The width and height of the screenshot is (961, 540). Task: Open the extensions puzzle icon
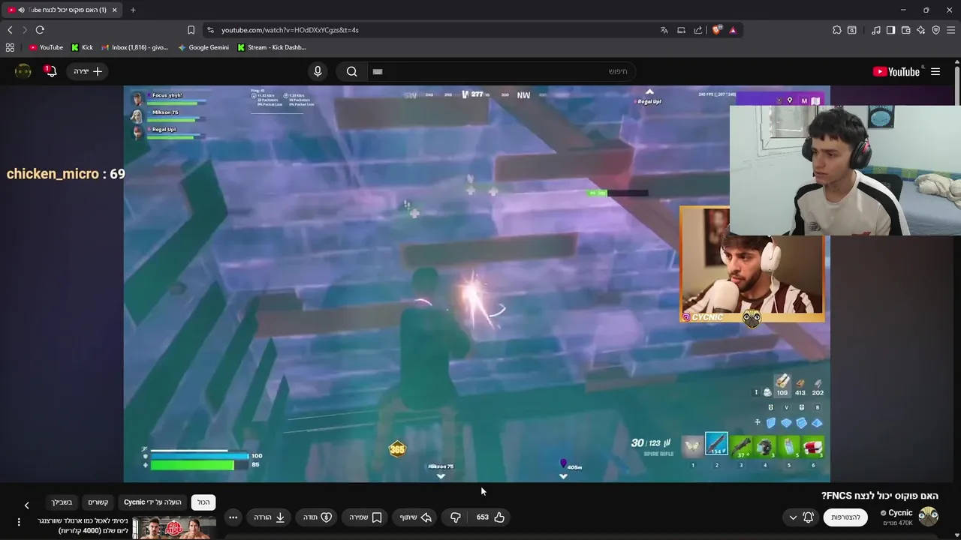837,30
